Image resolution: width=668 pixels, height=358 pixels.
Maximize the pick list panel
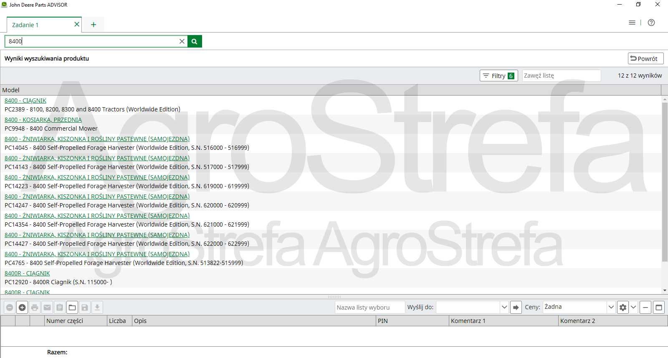[x=659, y=308]
